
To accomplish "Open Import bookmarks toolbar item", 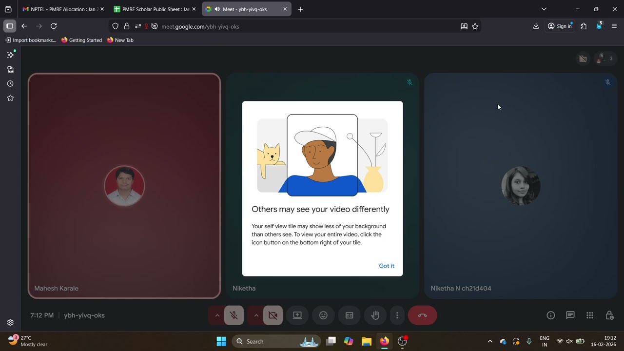I will point(31,40).
